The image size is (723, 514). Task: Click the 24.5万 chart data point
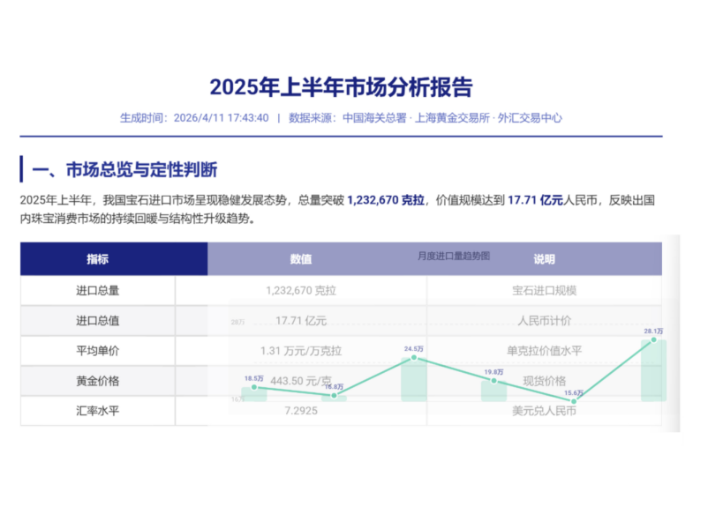(x=414, y=357)
